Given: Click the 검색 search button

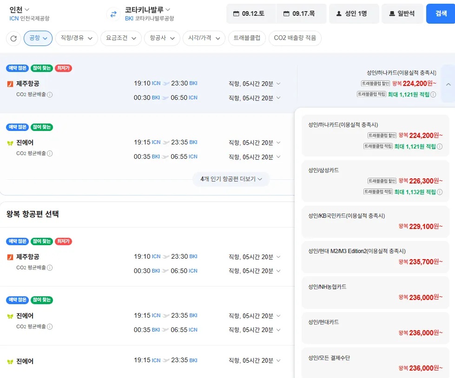Looking at the screenshot, I should [x=441, y=13].
